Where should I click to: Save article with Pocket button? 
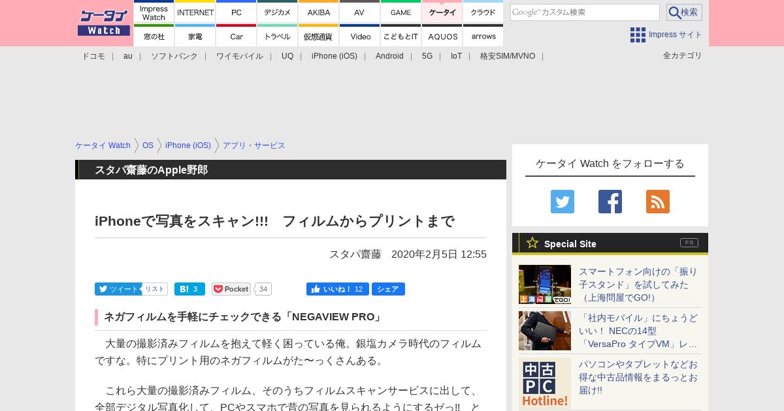click(x=231, y=289)
